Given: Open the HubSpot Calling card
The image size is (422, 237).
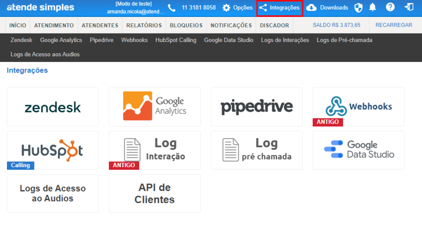Looking at the screenshot, I should pyautogui.click(x=53, y=150).
